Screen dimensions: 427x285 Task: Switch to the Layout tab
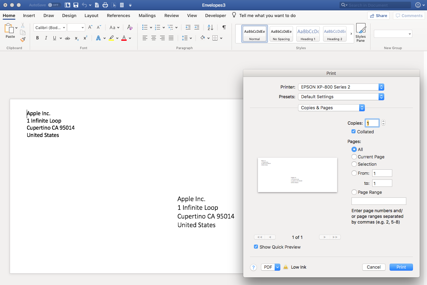tap(92, 15)
